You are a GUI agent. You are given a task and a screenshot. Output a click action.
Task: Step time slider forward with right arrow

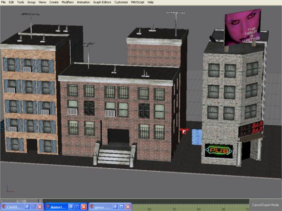[x=40, y=201]
